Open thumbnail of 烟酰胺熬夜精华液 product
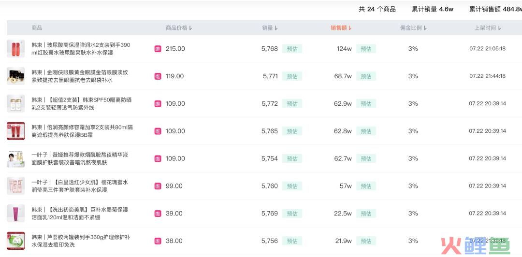This screenshot has height=257, width=522. [x=15, y=158]
